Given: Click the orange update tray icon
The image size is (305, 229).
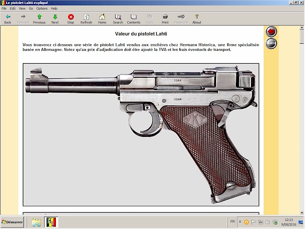Looking at the screenshot, I should 246,222.
